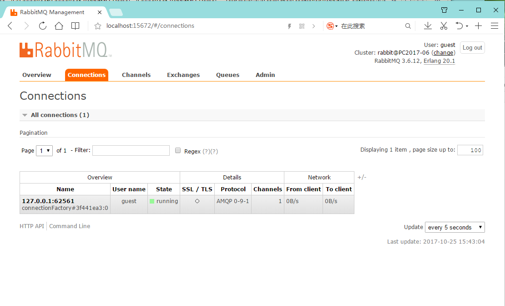
Task: Sort by the To client column header
Action: tap(339, 189)
